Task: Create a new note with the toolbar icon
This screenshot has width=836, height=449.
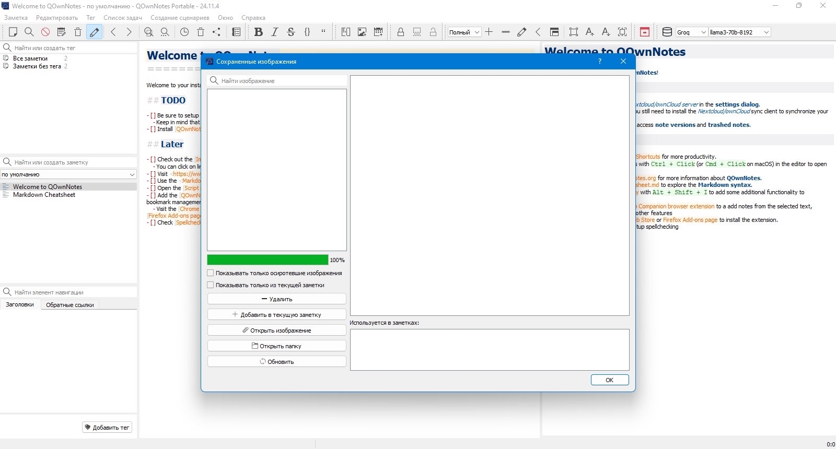Action: click(13, 32)
